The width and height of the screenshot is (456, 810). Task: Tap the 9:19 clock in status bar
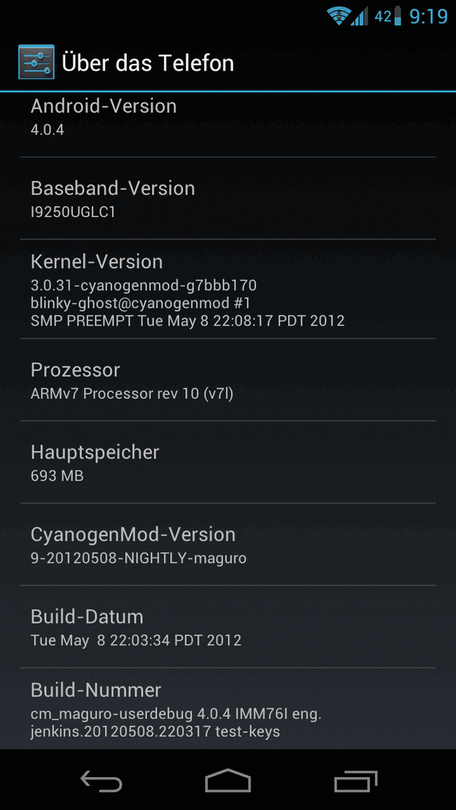428,16
